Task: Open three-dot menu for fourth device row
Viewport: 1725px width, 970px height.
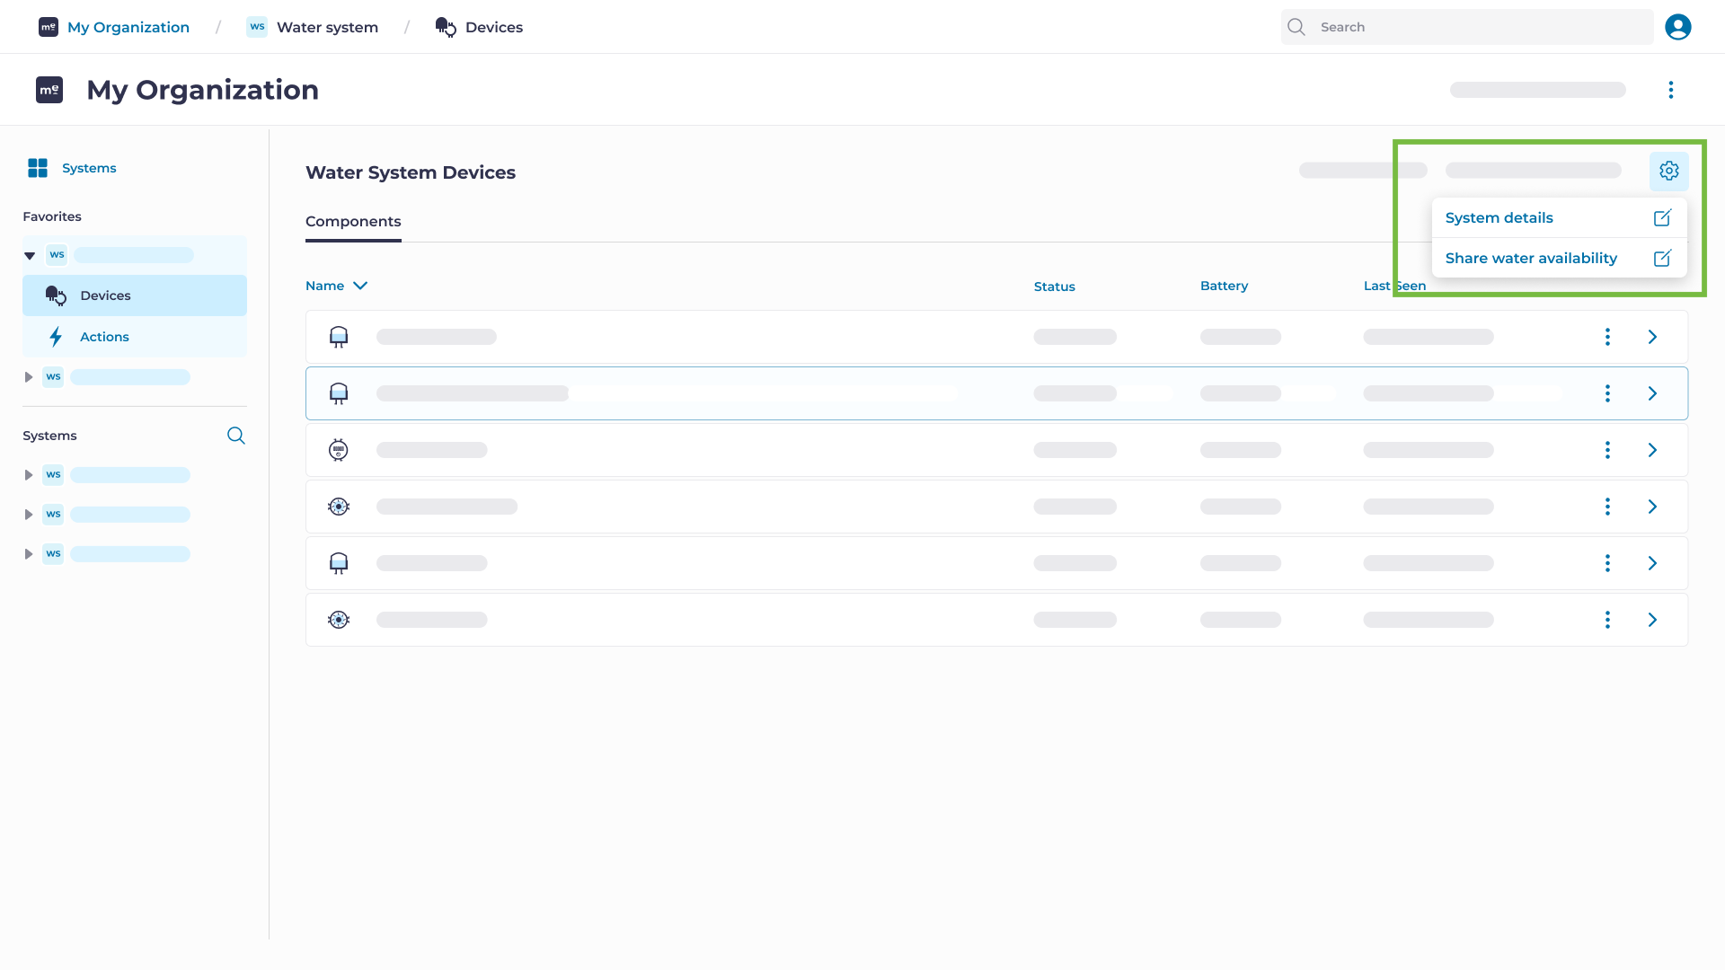Action: pyautogui.click(x=1607, y=507)
